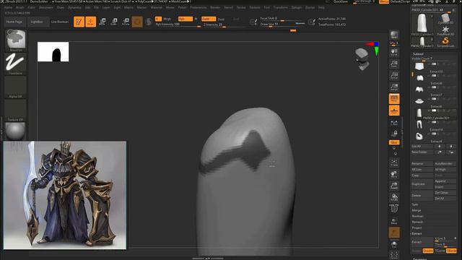The image size is (462, 260).
Task: Click the Home Page button
Action: (x=14, y=22)
